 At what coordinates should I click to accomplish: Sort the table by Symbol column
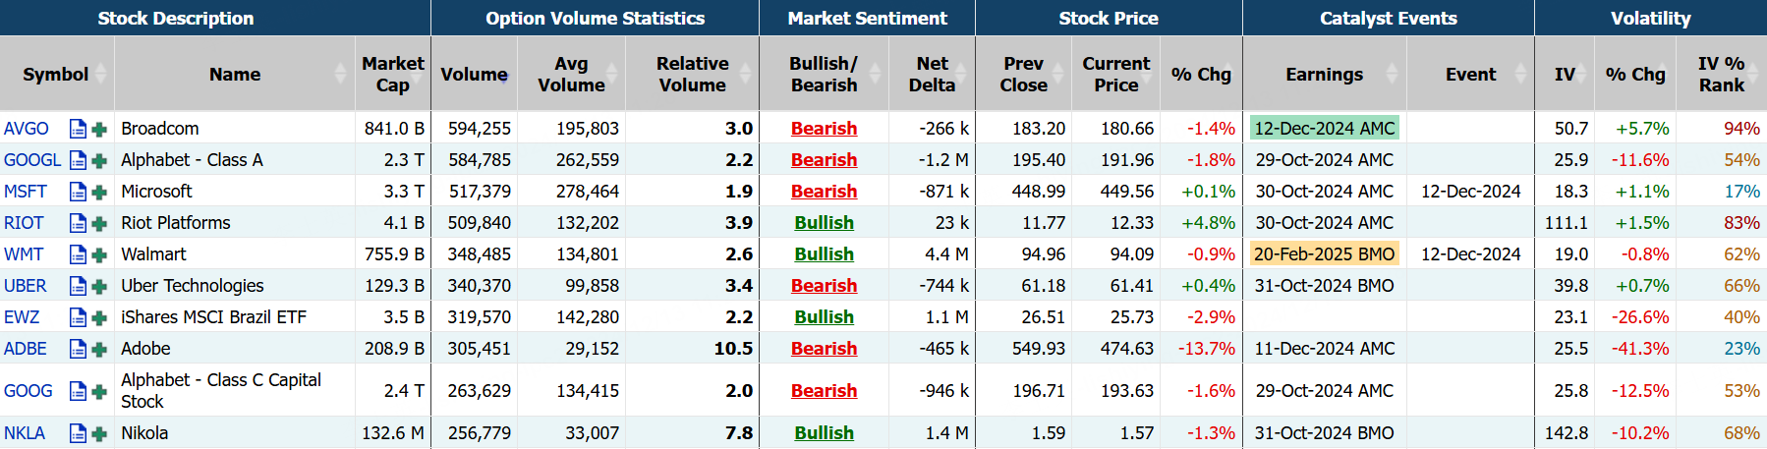pos(56,75)
